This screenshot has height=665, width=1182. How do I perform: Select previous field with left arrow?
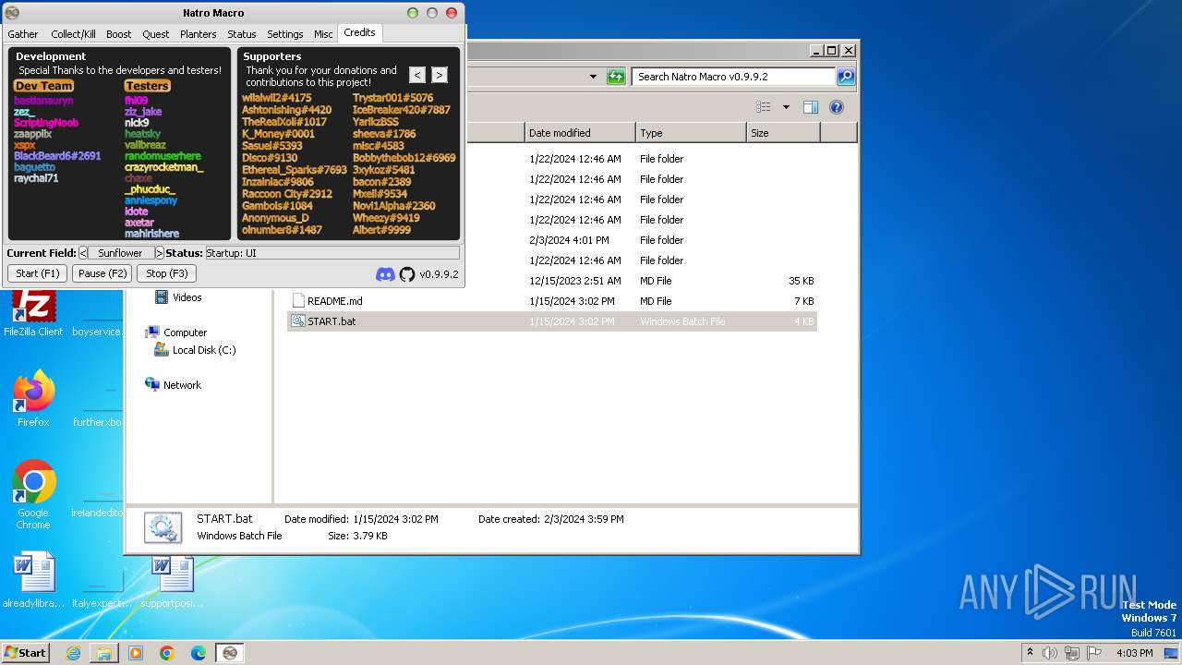coord(83,253)
